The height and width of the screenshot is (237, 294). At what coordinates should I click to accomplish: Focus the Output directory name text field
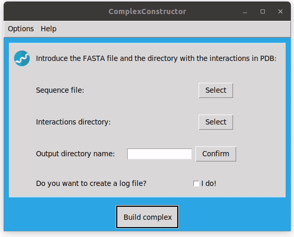[x=160, y=154]
